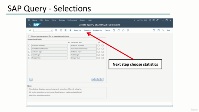Screen dimensions: 199x112
Task: Click the status bar at the window bottom
Action: pyautogui.click(x=99, y=103)
